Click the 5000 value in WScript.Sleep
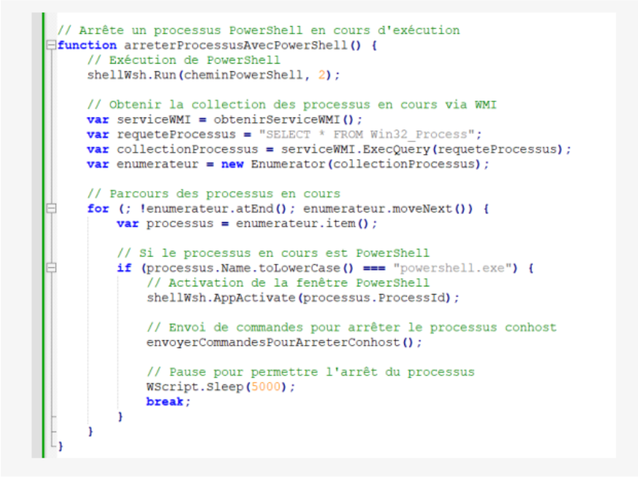 [x=266, y=386]
